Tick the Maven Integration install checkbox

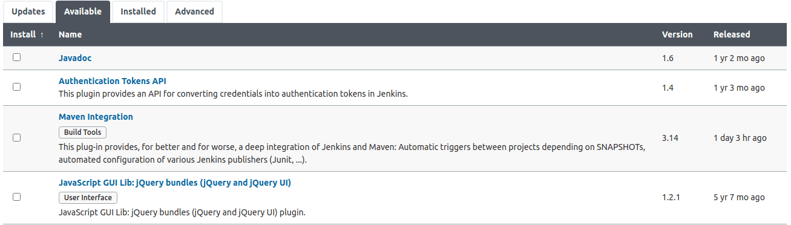(x=17, y=138)
